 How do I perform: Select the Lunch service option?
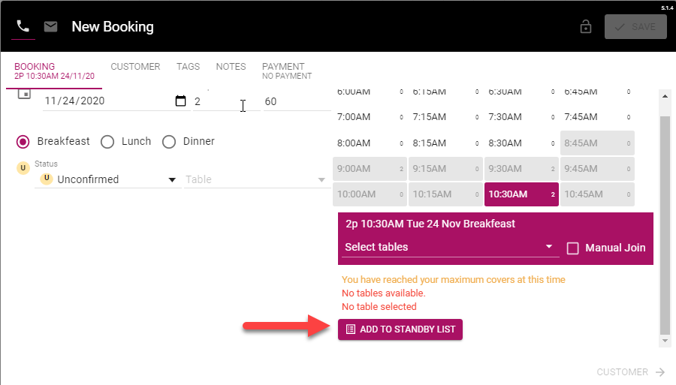pos(107,141)
